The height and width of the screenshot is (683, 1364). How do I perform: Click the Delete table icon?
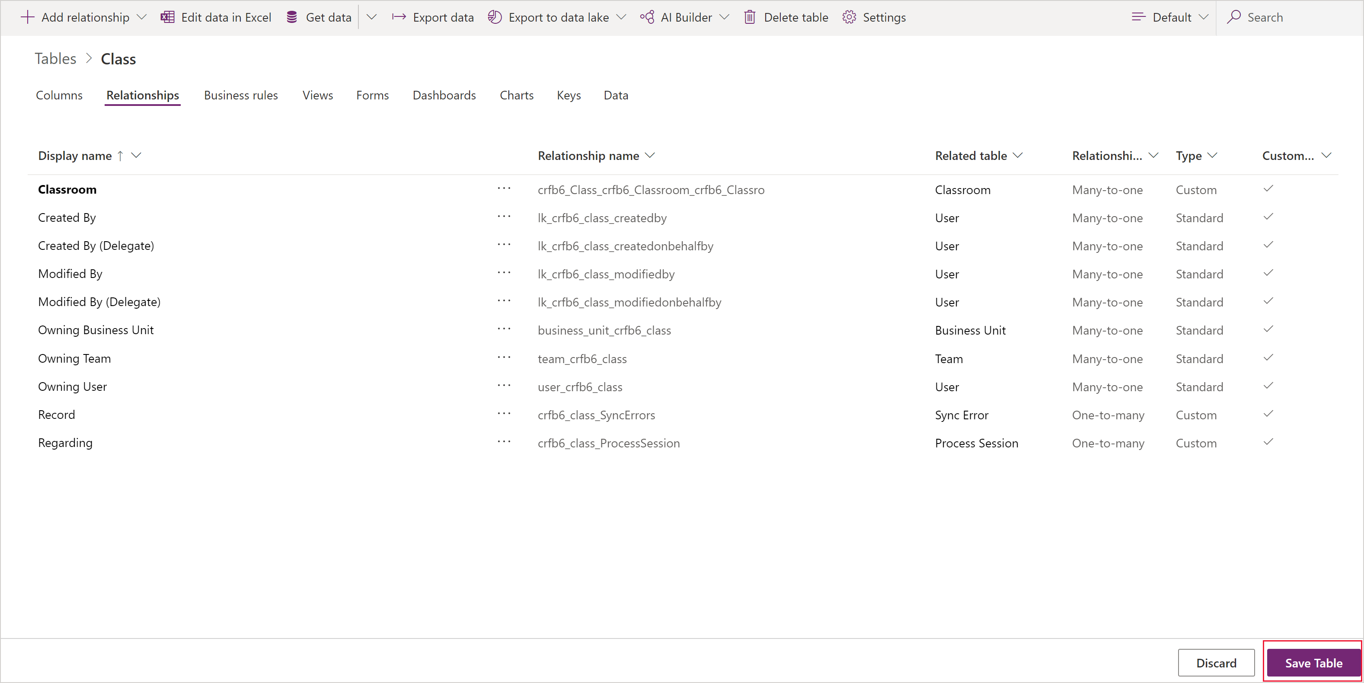tap(747, 16)
